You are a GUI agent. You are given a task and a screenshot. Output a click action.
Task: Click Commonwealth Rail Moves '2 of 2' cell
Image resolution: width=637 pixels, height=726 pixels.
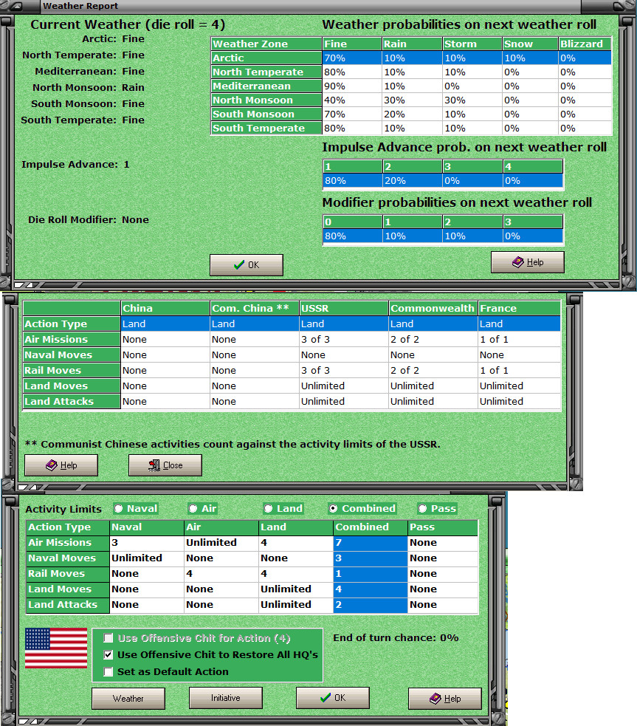pyautogui.click(x=433, y=371)
